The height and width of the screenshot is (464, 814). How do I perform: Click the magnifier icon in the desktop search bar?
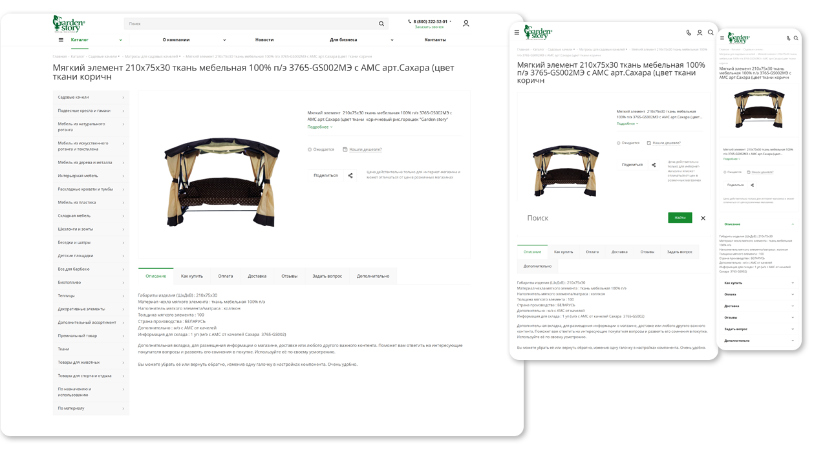pos(381,24)
